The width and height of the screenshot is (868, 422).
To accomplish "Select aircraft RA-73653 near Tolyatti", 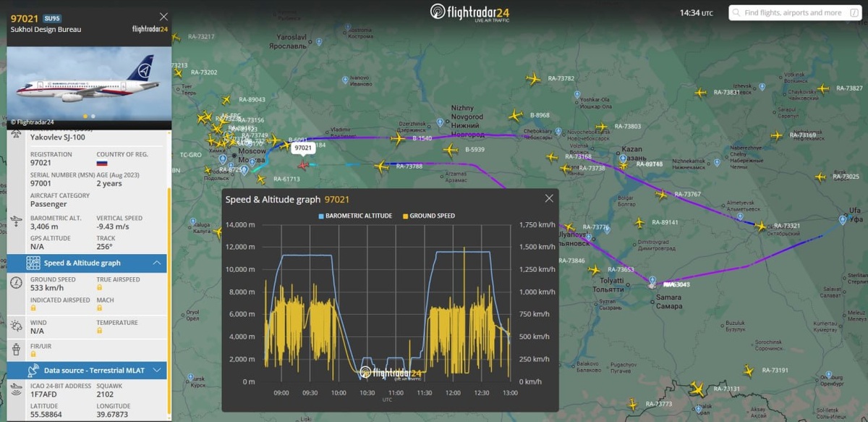I will (x=595, y=270).
